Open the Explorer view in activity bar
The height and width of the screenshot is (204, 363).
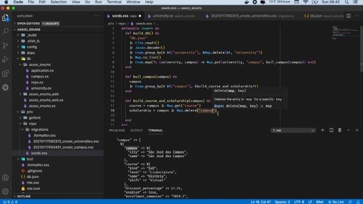(x=5, y=18)
